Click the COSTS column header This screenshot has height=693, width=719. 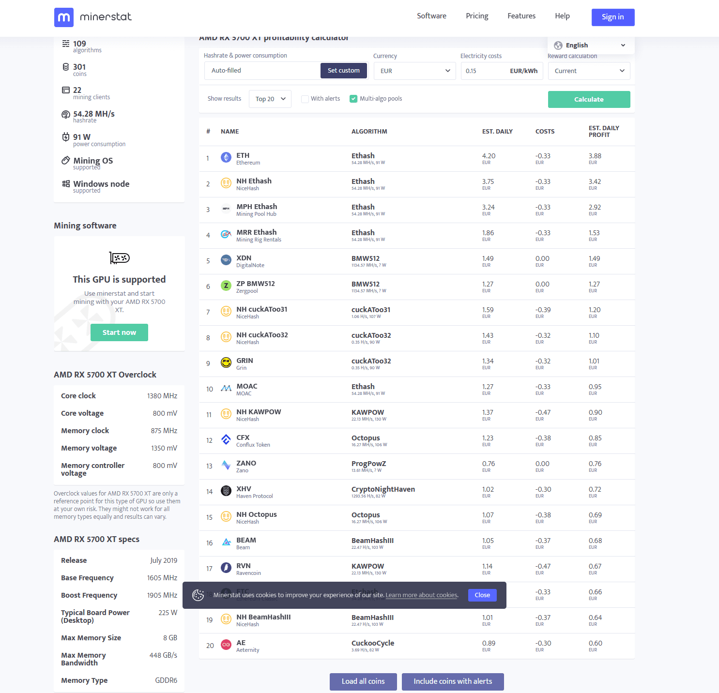pos(545,132)
